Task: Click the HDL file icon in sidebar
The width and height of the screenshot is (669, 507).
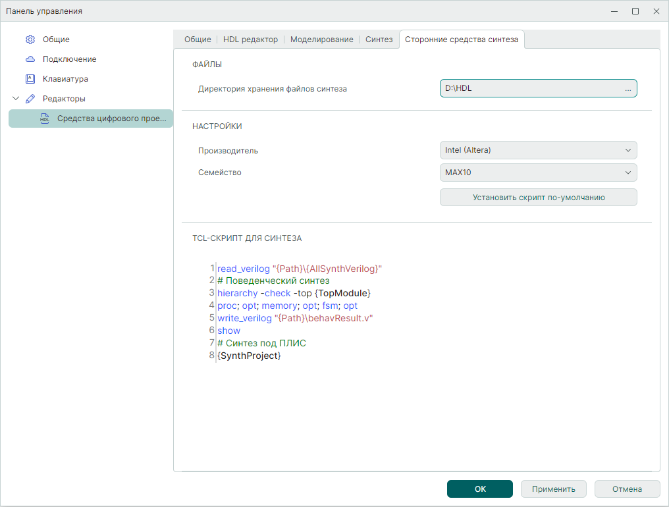Action: click(x=45, y=119)
